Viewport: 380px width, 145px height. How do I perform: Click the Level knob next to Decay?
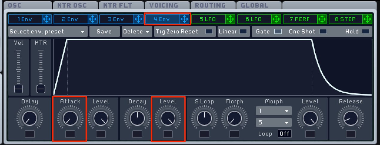(x=168, y=118)
